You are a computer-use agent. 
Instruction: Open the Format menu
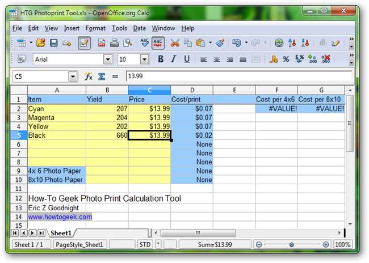coord(95,28)
